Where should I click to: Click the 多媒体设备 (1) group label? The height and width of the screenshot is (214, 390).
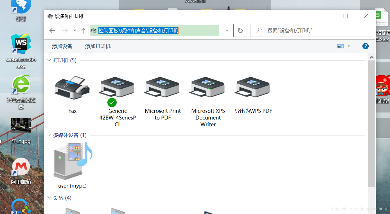pyautogui.click(x=70, y=135)
